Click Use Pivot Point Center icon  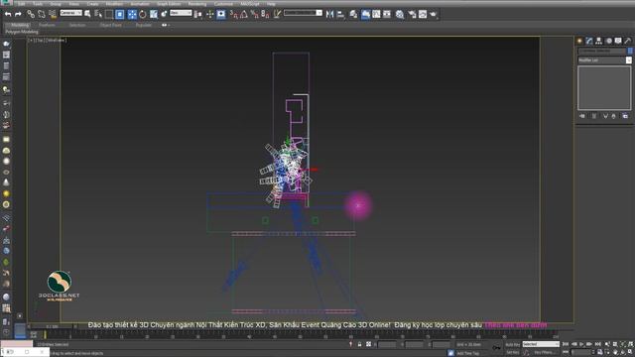pyautogui.click(x=197, y=14)
